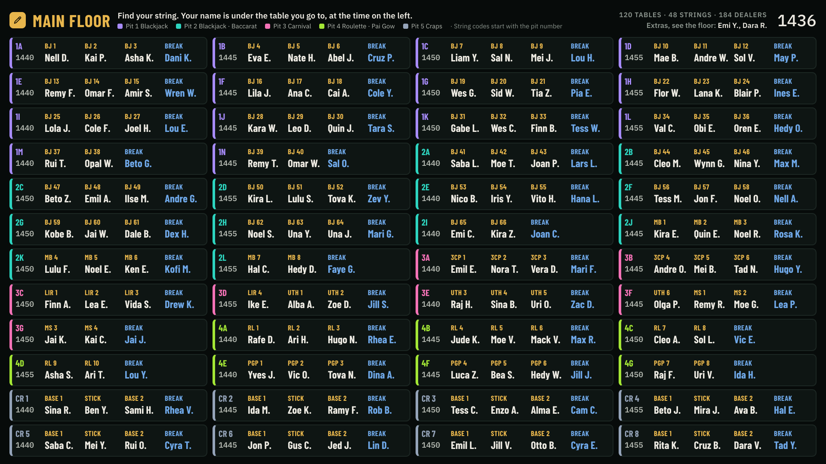This screenshot has width=826, height=464.
Task: Click the 1436 clock display
Action: [x=797, y=20]
